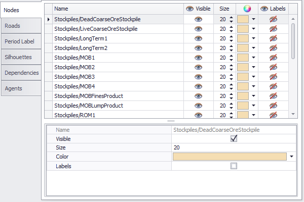Click the Labels column header
Image resolution: width=304 pixels, height=202 pixels.
pos(274,9)
